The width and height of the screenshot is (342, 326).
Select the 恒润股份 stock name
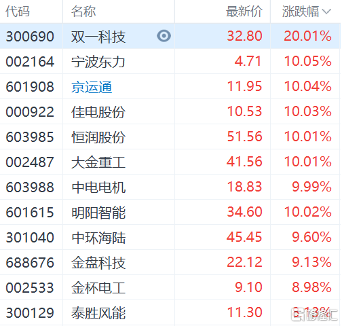click(98, 137)
